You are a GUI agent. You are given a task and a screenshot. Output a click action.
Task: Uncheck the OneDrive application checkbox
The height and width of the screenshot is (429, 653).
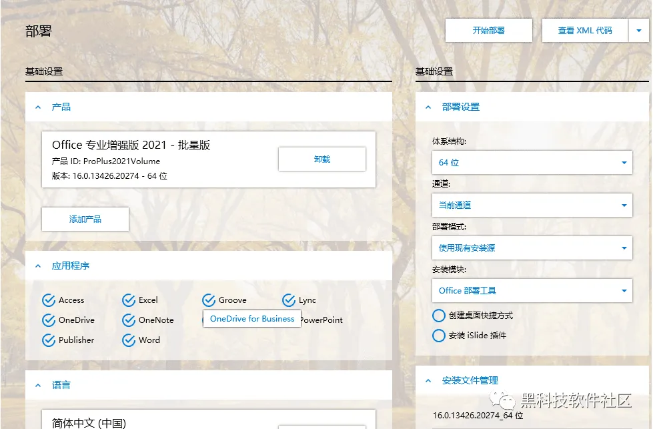click(x=49, y=320)
